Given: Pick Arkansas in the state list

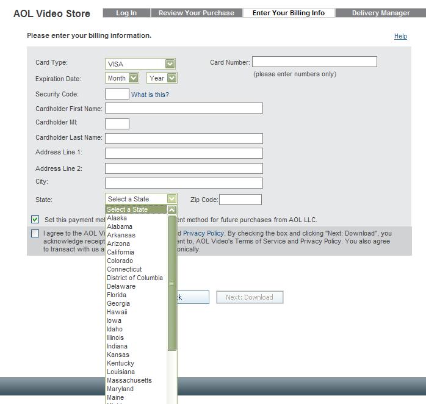Looking at the screenshot, I should click(x=136, y=235).
